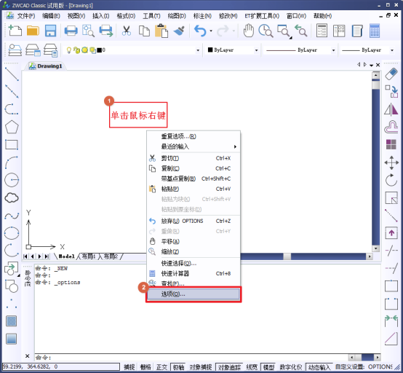Open the drawing tabs list dropdown arrow

tap(372, 65)
